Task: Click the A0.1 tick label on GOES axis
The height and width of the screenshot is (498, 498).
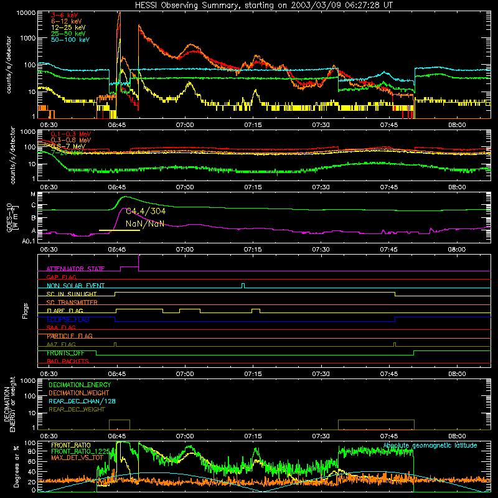Action: pyautogui.click(x=29, y=241)
